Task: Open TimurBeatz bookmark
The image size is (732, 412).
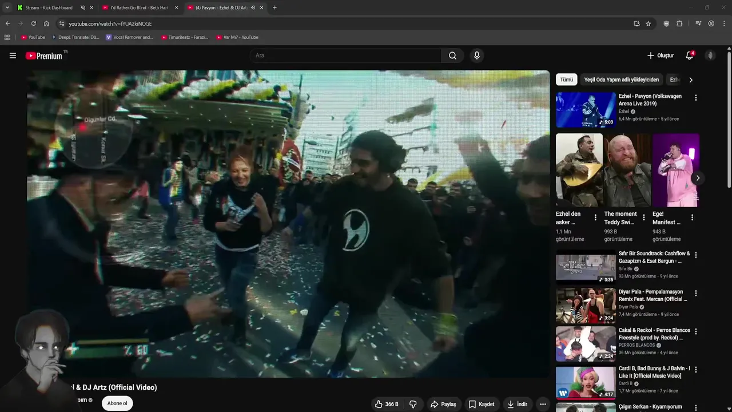Action: 184,37
